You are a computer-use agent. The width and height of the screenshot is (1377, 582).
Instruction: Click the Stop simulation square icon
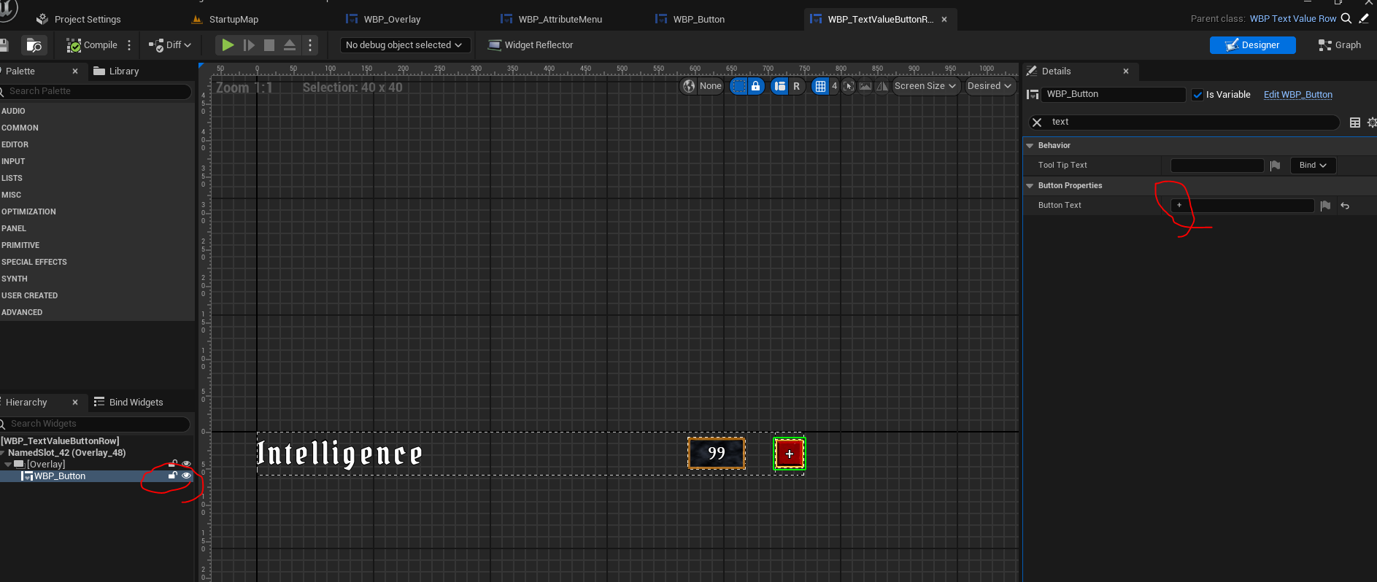269,45
